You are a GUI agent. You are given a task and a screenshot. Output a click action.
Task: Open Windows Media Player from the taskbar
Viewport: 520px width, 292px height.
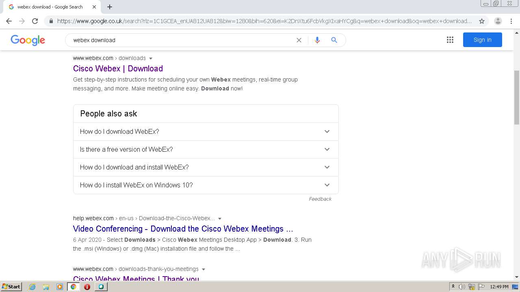click(x=60, y=287)
